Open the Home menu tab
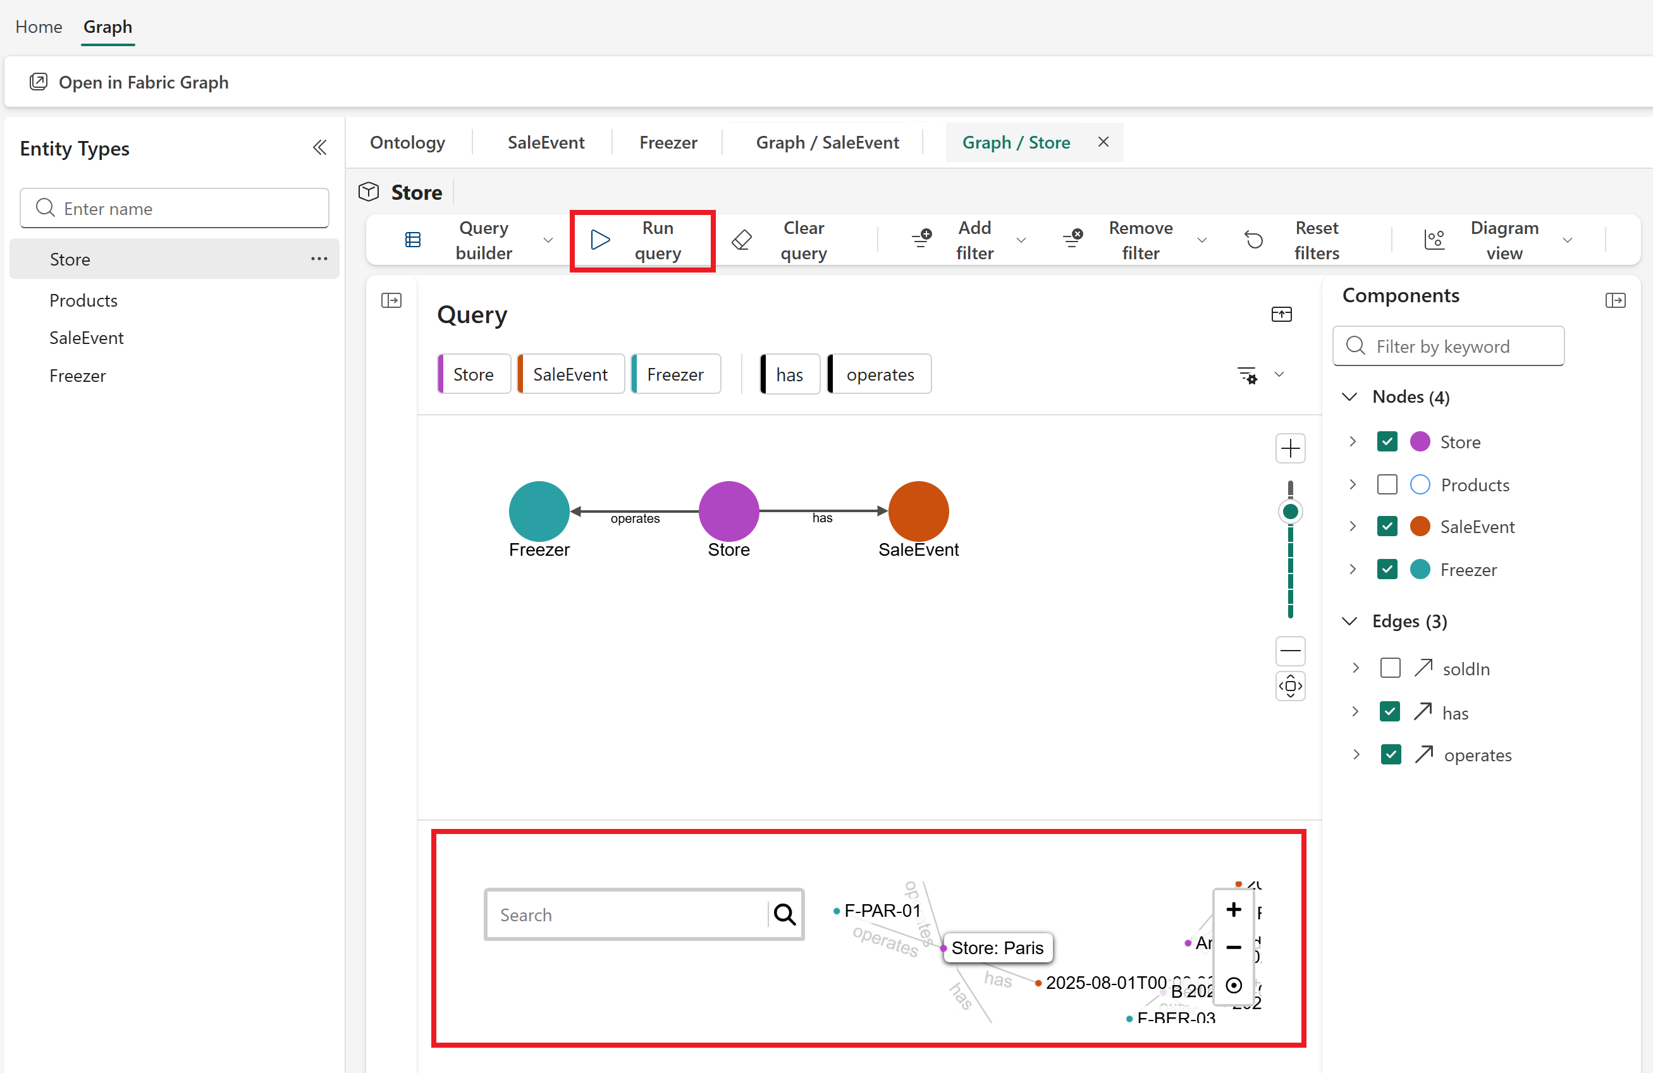Screen dimensions: 1653x1073 [x=39, y=27]
